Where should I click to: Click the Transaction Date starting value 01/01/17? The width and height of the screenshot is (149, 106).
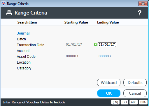pyautogui.click(x=74, y=44)
